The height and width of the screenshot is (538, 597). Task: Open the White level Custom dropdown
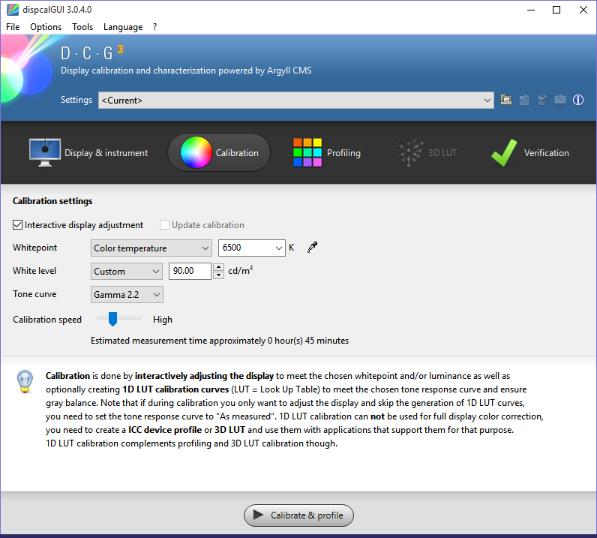[127, 272]
